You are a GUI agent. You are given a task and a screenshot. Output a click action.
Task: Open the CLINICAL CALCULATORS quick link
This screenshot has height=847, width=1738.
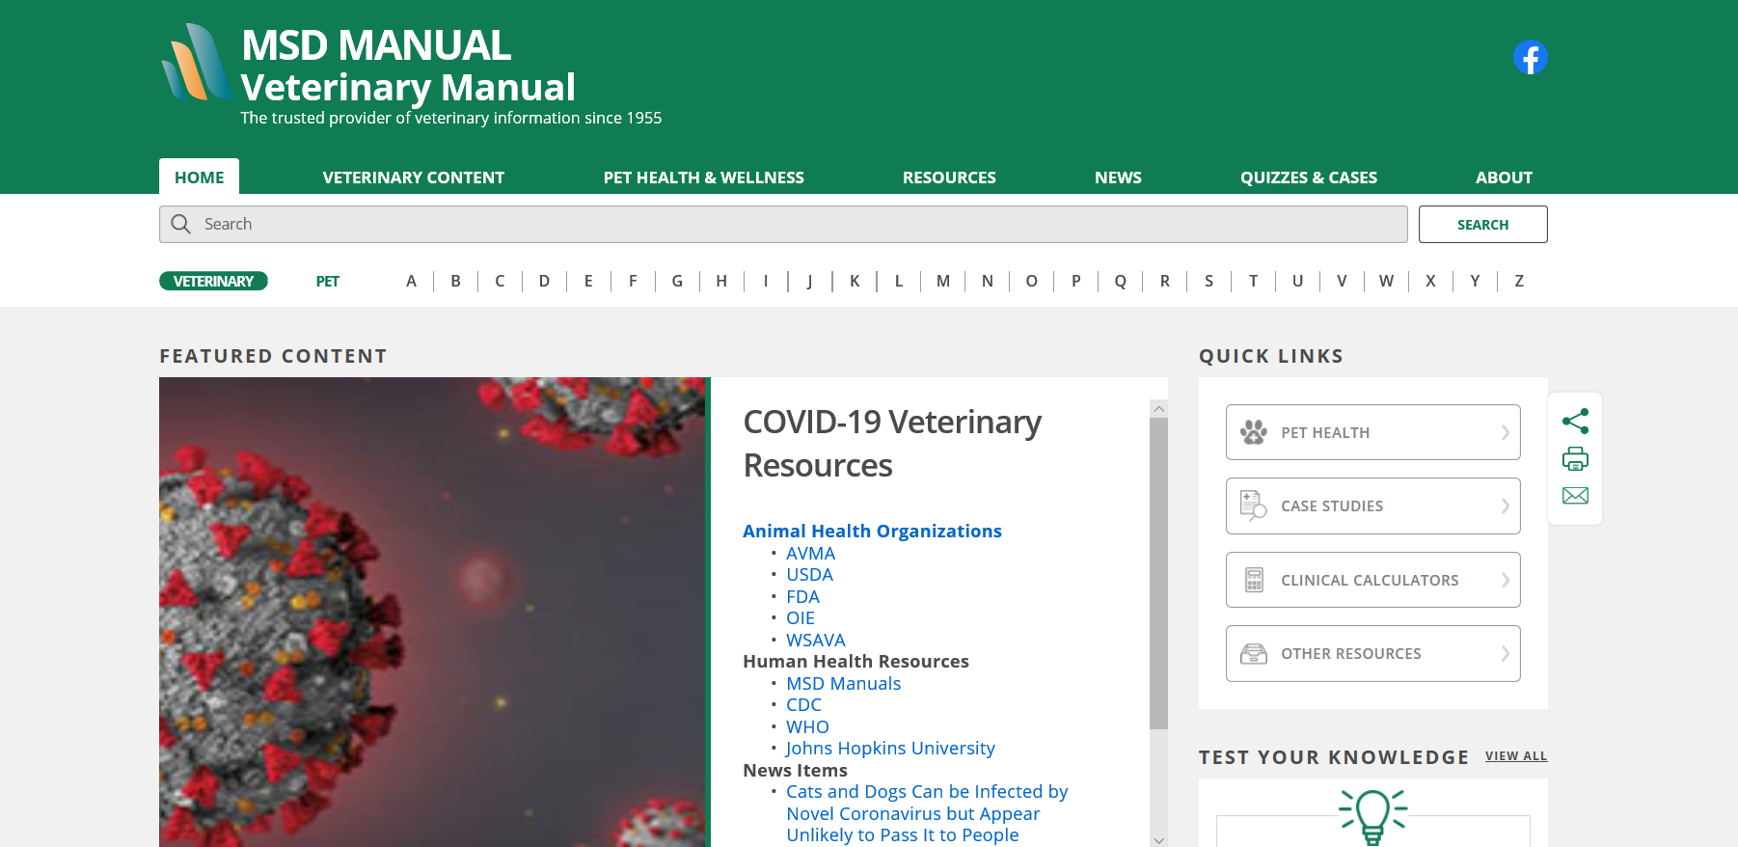point(1373,580)
